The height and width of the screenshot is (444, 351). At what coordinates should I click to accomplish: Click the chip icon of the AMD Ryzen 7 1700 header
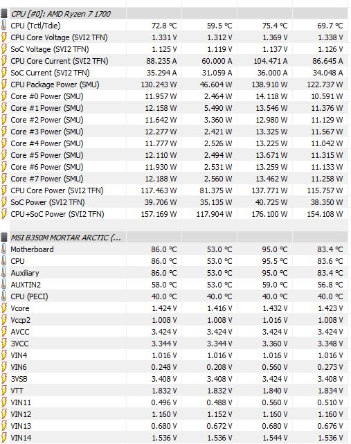4,14
